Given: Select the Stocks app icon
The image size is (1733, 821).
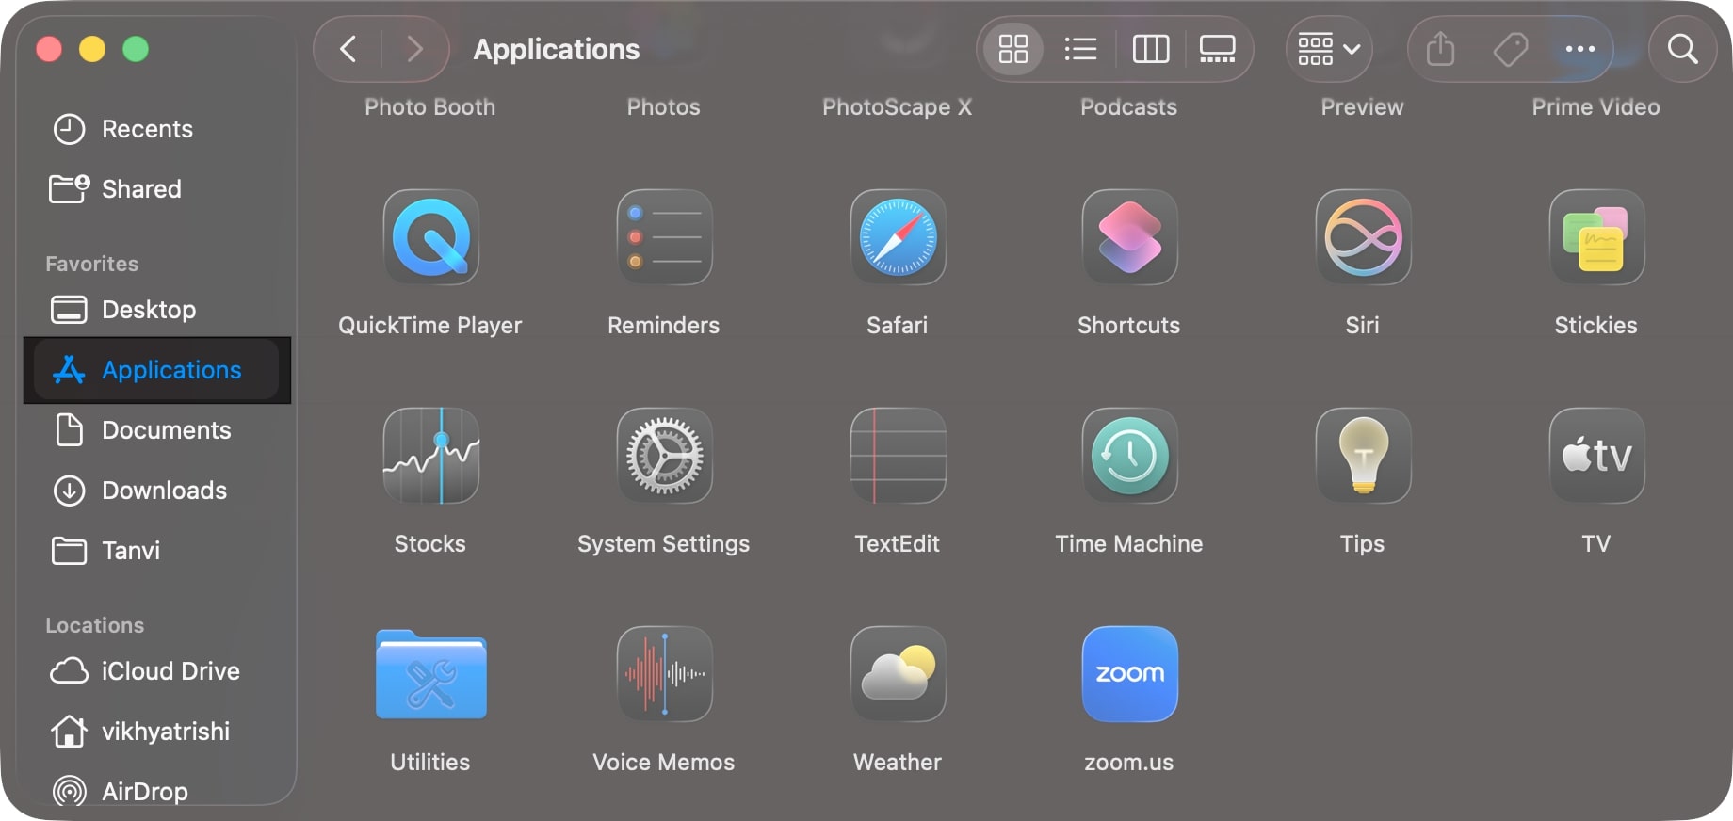Looking at the screenshot, I should 430,456.
